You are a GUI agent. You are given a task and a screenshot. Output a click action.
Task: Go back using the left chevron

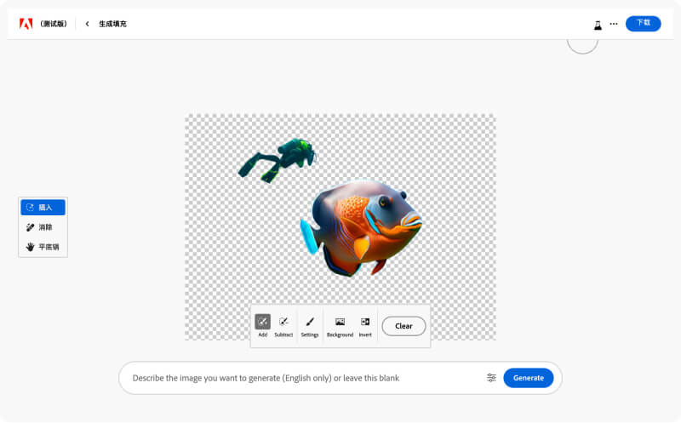coord(87,24)
